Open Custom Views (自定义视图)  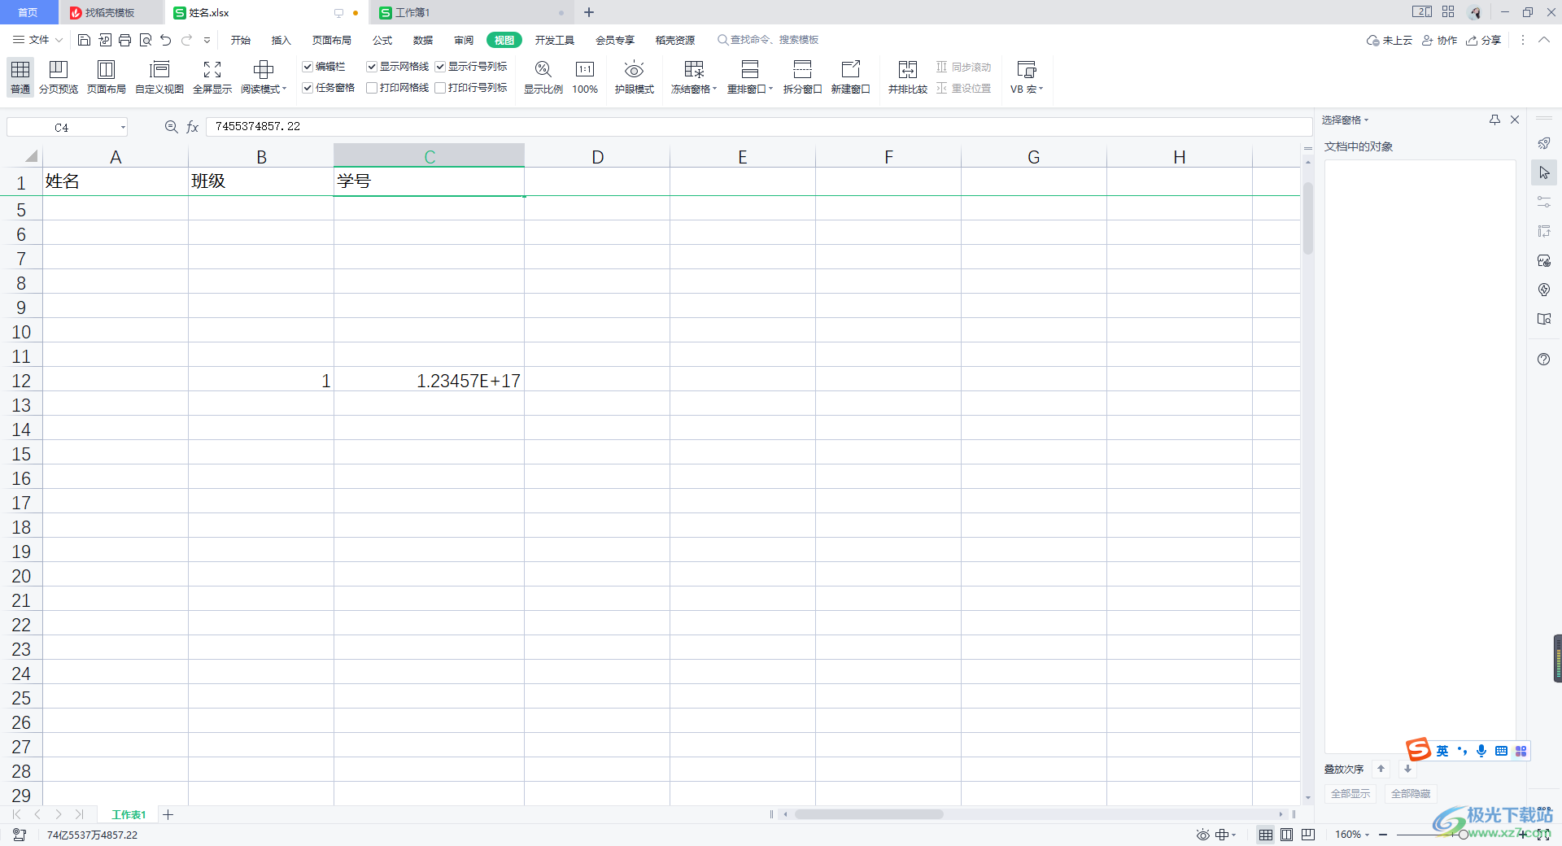tap(159, 77)
